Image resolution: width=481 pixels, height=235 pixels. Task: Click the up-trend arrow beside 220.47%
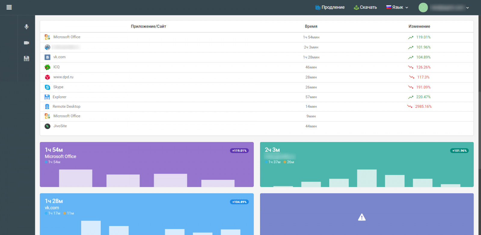tap(411, 97)
